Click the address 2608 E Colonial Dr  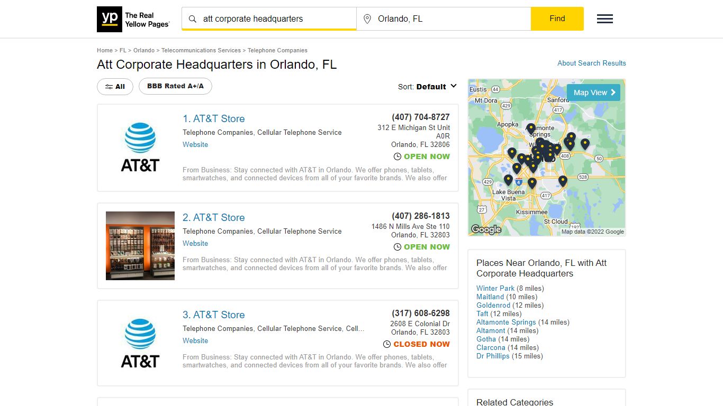click(420, 324)
